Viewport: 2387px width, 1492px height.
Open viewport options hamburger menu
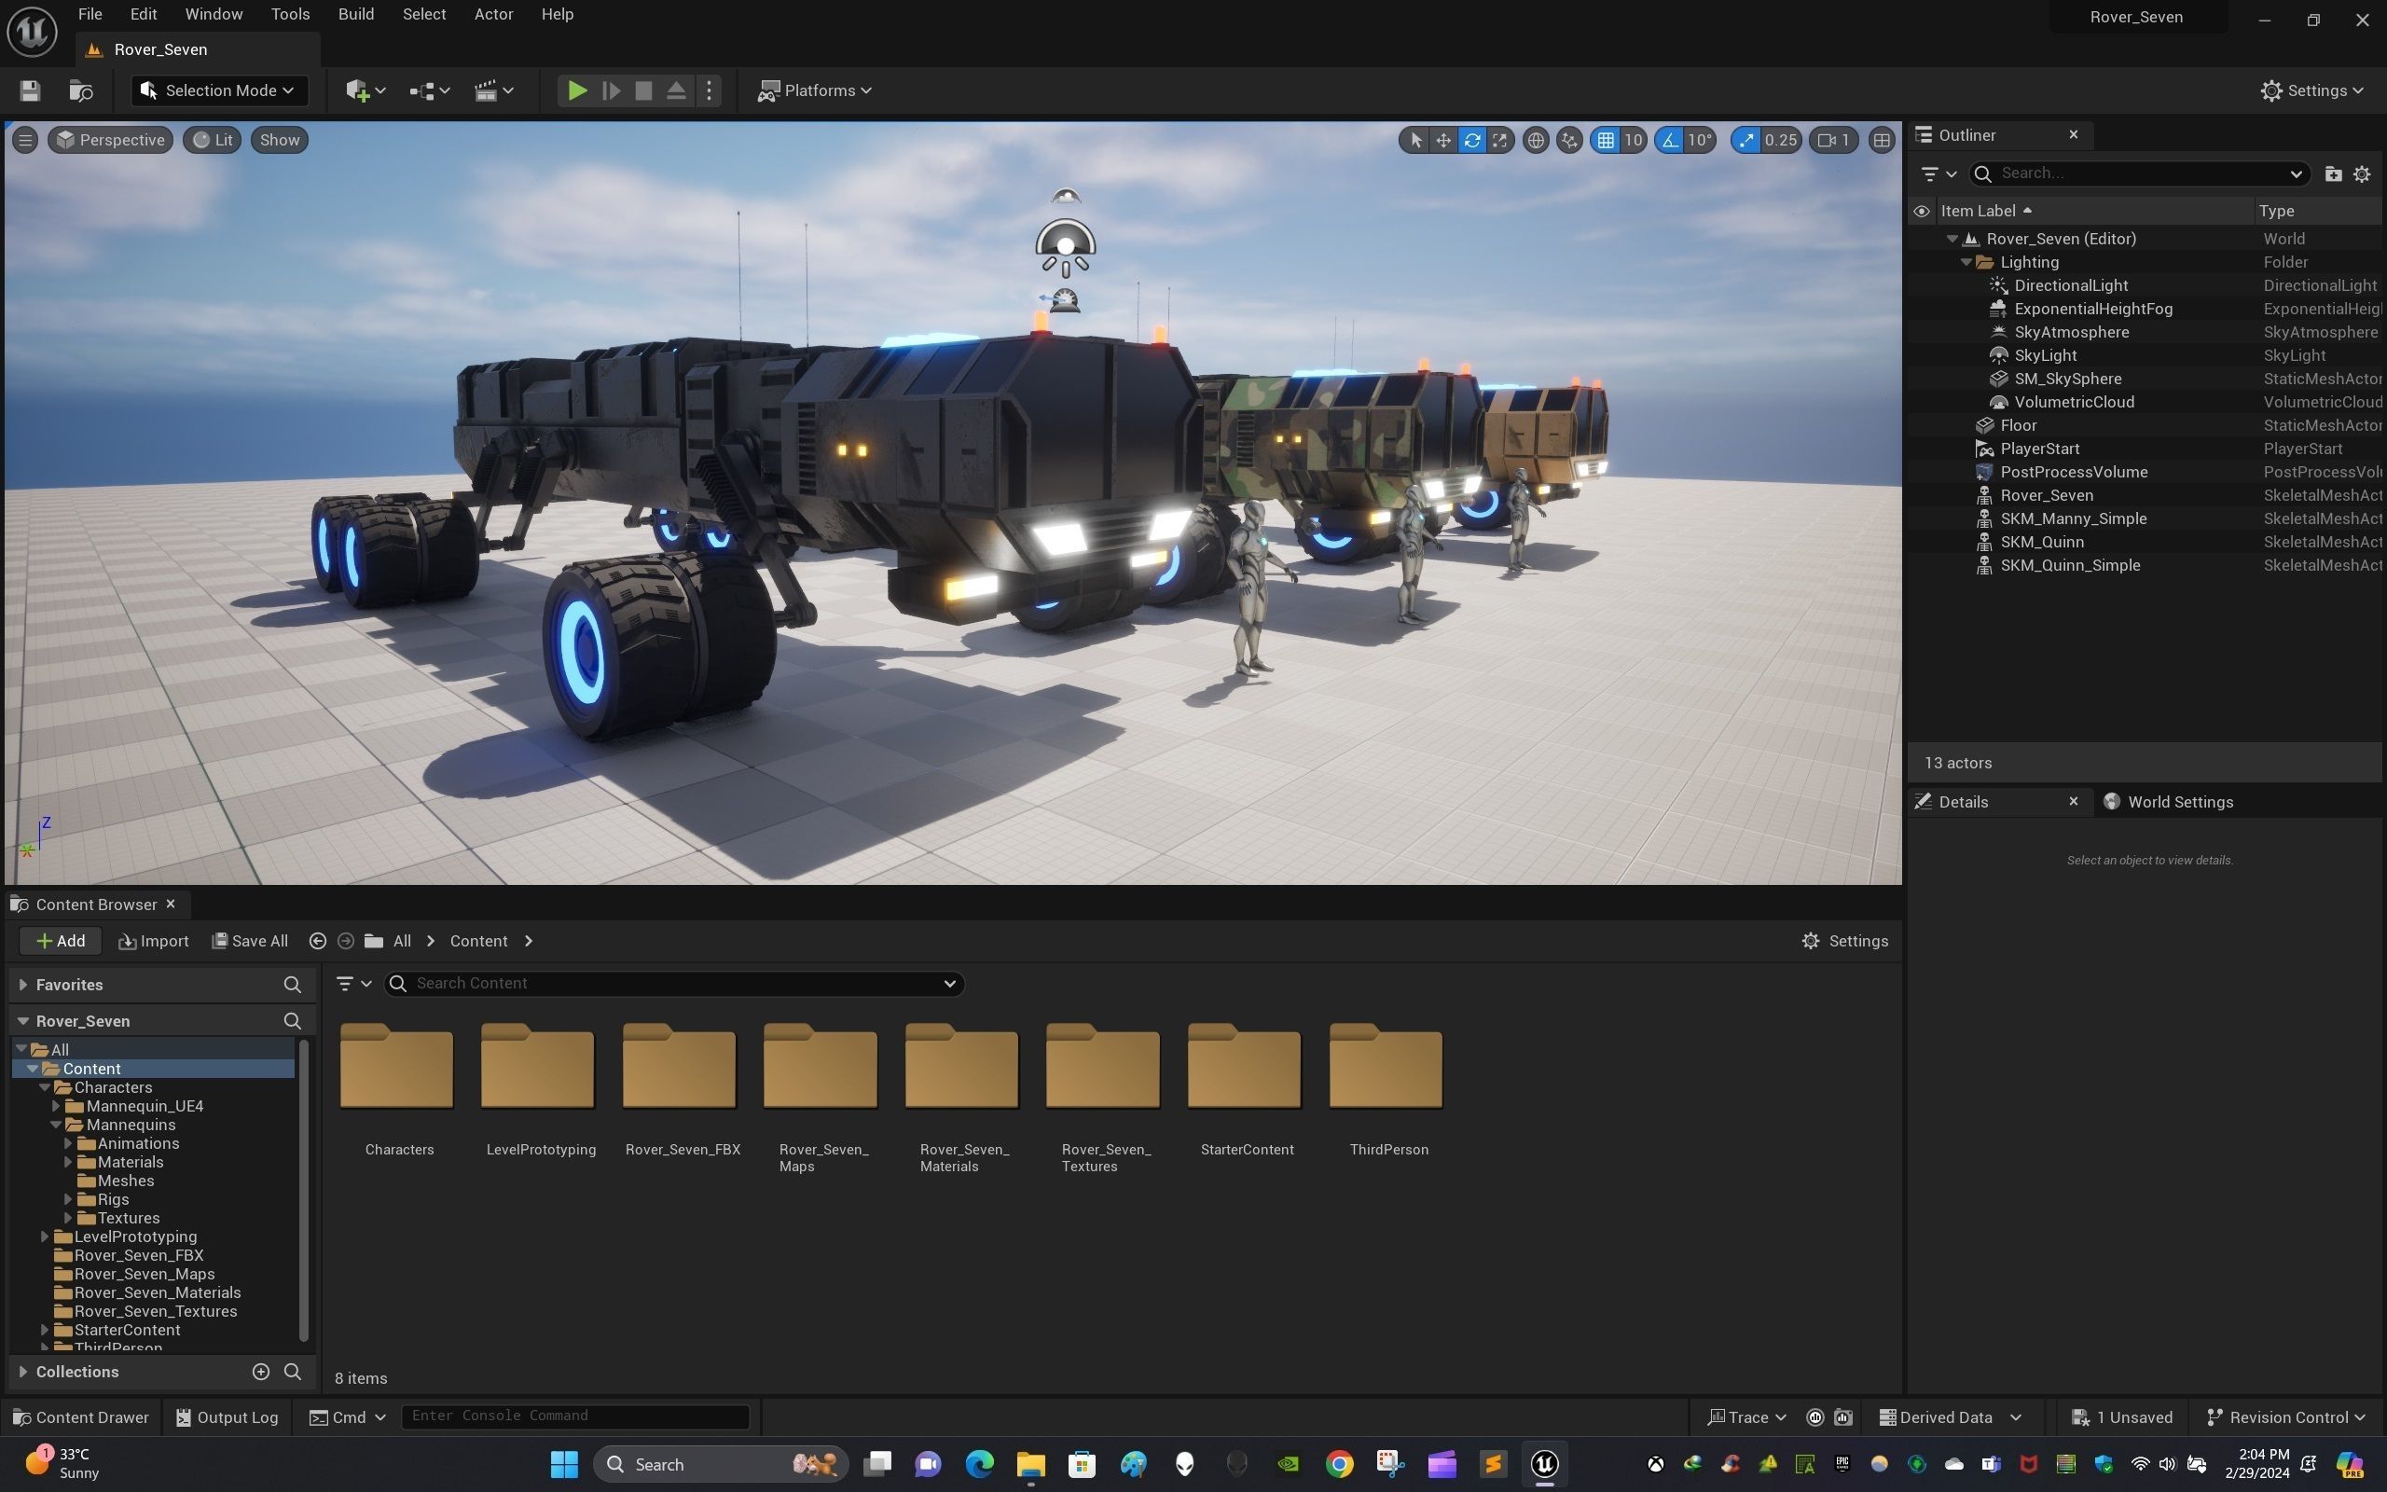[26, 140]
